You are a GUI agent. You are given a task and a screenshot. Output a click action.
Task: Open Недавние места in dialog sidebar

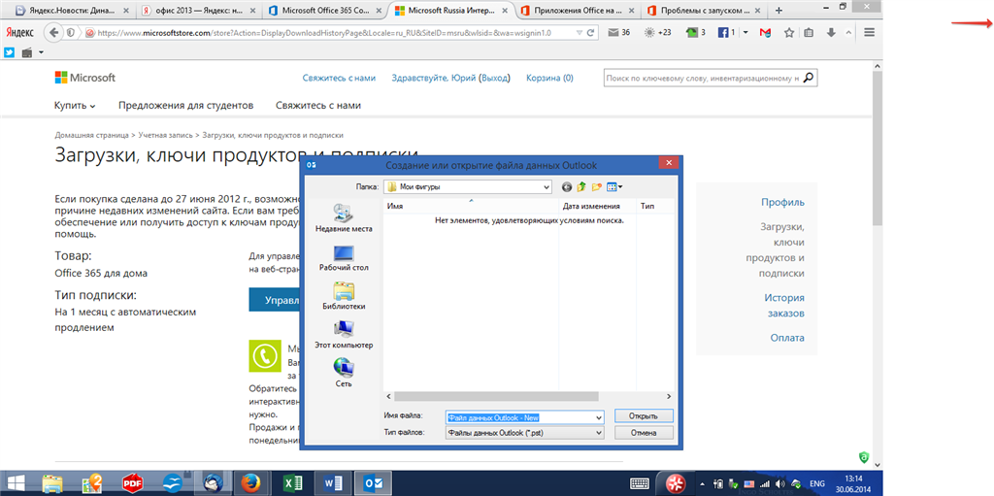[344, 218]
